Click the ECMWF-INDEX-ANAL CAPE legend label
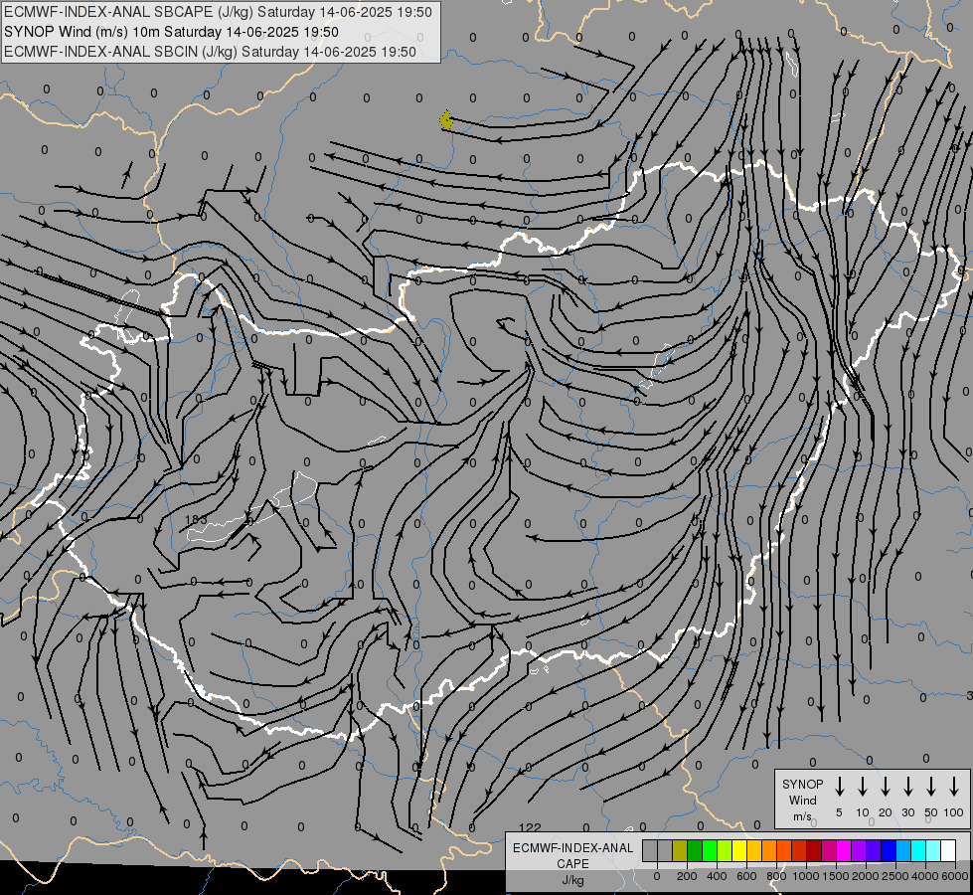The width and height of the screenshot is (973, 895). [x=572, y=855]
